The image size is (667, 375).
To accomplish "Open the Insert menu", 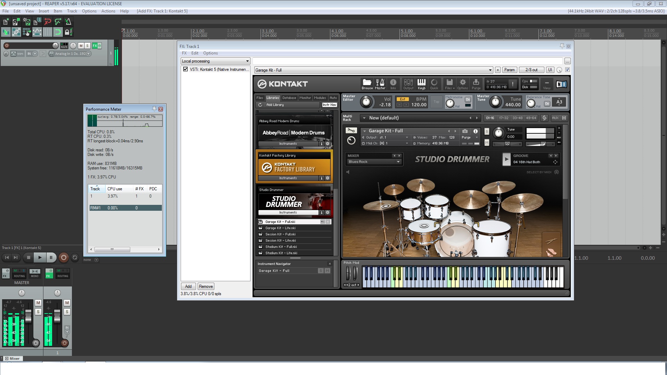I will click(43, 11).
